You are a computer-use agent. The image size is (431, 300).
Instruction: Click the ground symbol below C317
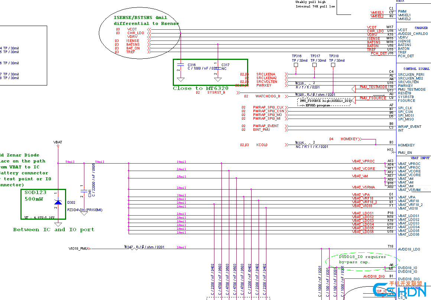click(218, 80)
